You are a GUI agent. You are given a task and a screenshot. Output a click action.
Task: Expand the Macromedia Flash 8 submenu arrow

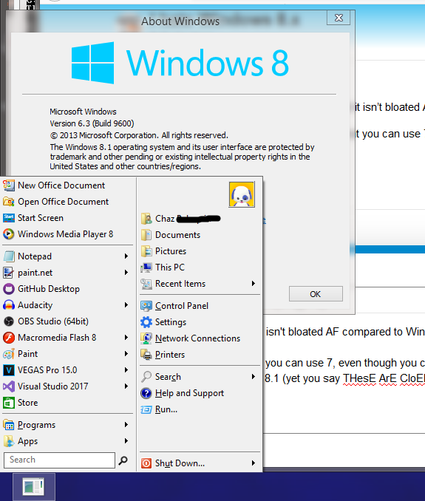[126, 338]
